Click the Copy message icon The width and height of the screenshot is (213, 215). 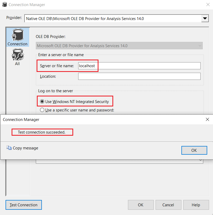click(x=9, y=148)
